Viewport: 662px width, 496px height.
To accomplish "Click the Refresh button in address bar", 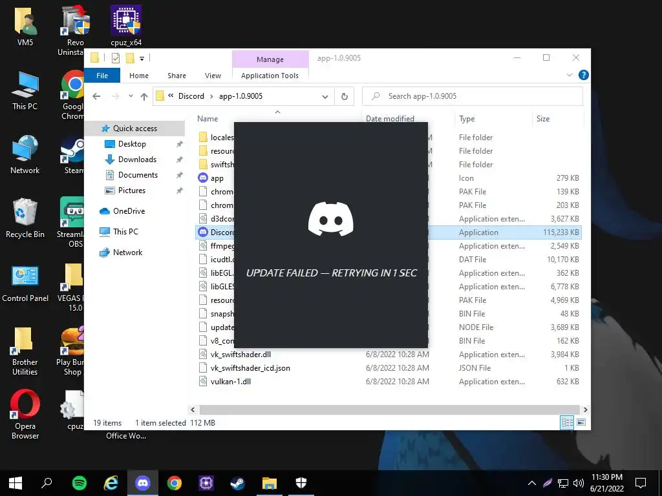I will click(345, 97).
